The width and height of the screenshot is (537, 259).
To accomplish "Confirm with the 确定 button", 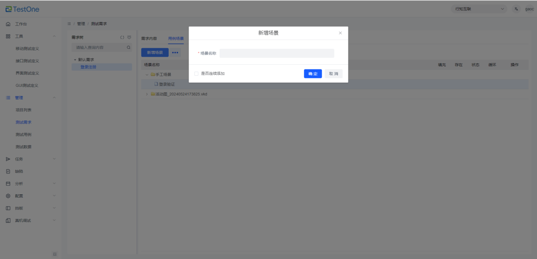I will tap(313, 74).
